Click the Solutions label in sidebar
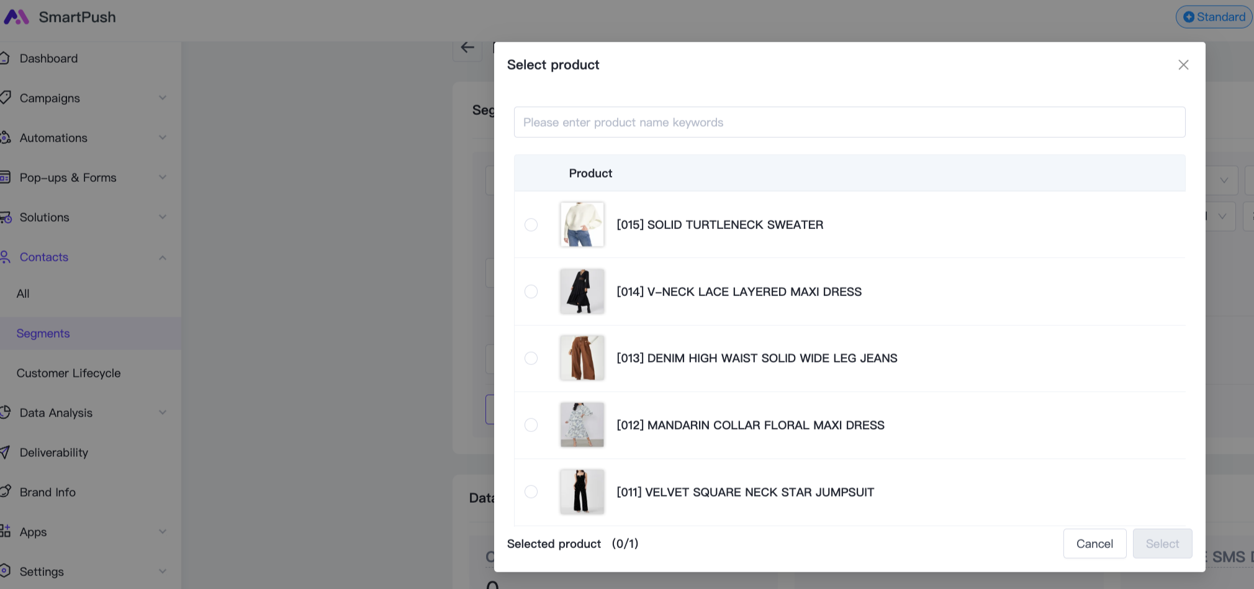Screen dimensions: 1254x589 click(x=45, y=217)
